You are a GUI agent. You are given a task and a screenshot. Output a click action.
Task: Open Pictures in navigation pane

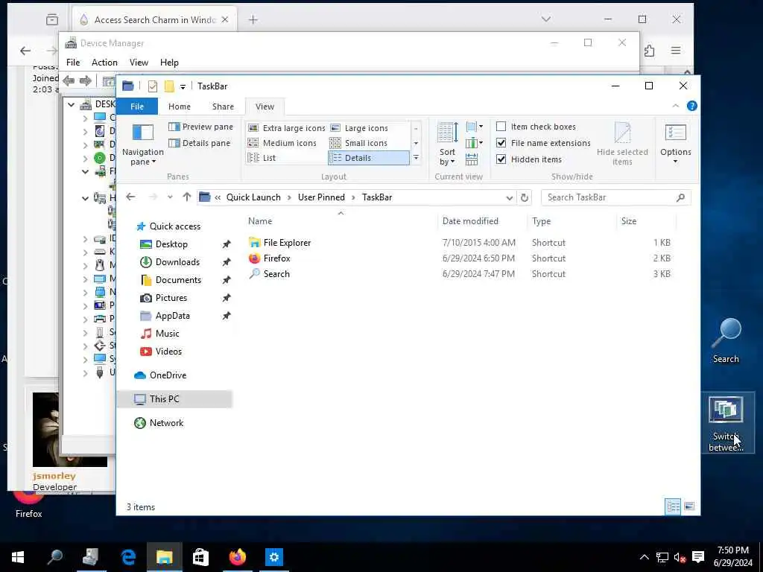(x=171, y=298)
